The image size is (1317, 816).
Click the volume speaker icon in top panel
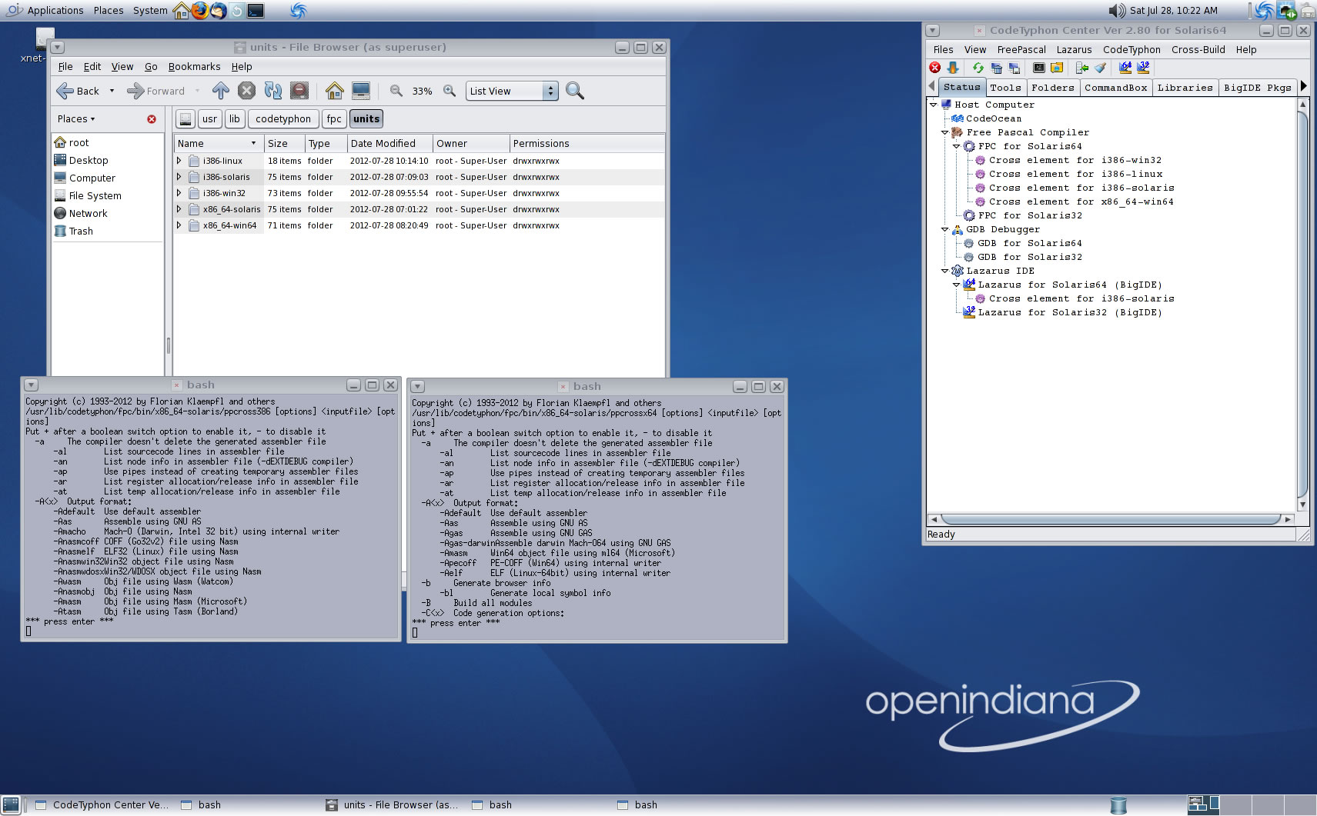pyautogui.click(x=1117, y=11)
